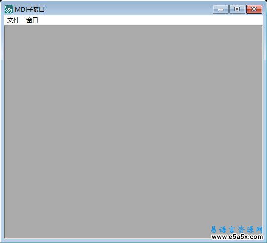Open the 窗口 menu

32,20
